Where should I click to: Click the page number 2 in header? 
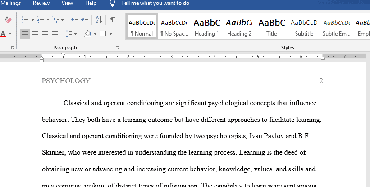coord(321,81)
